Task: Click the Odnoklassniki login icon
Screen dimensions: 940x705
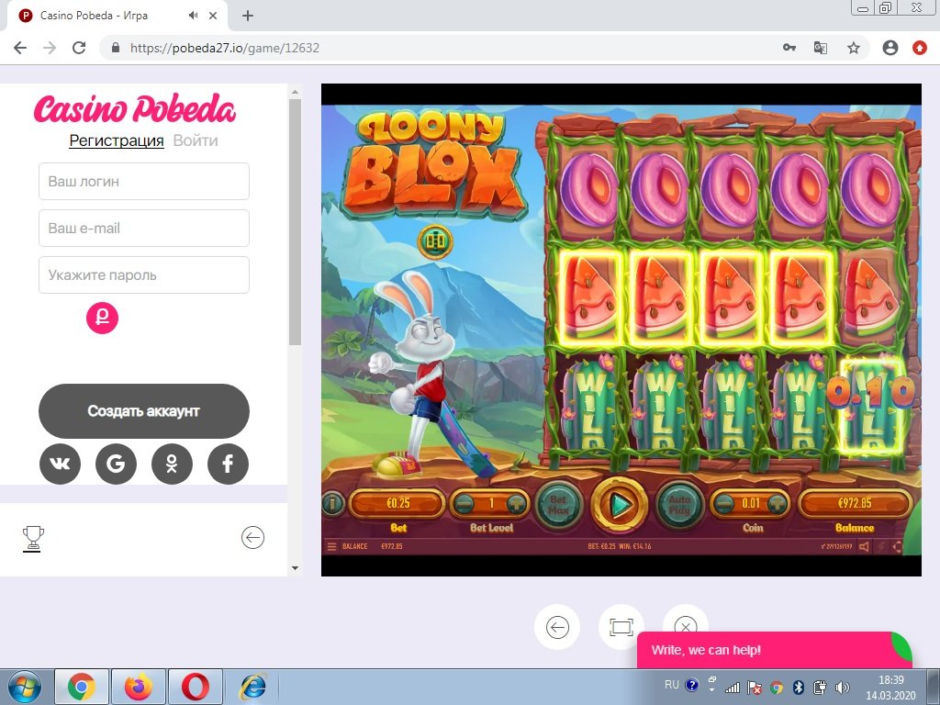Action: tap(172, 464)
